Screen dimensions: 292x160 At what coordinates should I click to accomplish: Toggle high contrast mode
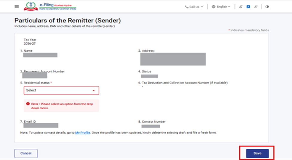[x=267, y=7]
